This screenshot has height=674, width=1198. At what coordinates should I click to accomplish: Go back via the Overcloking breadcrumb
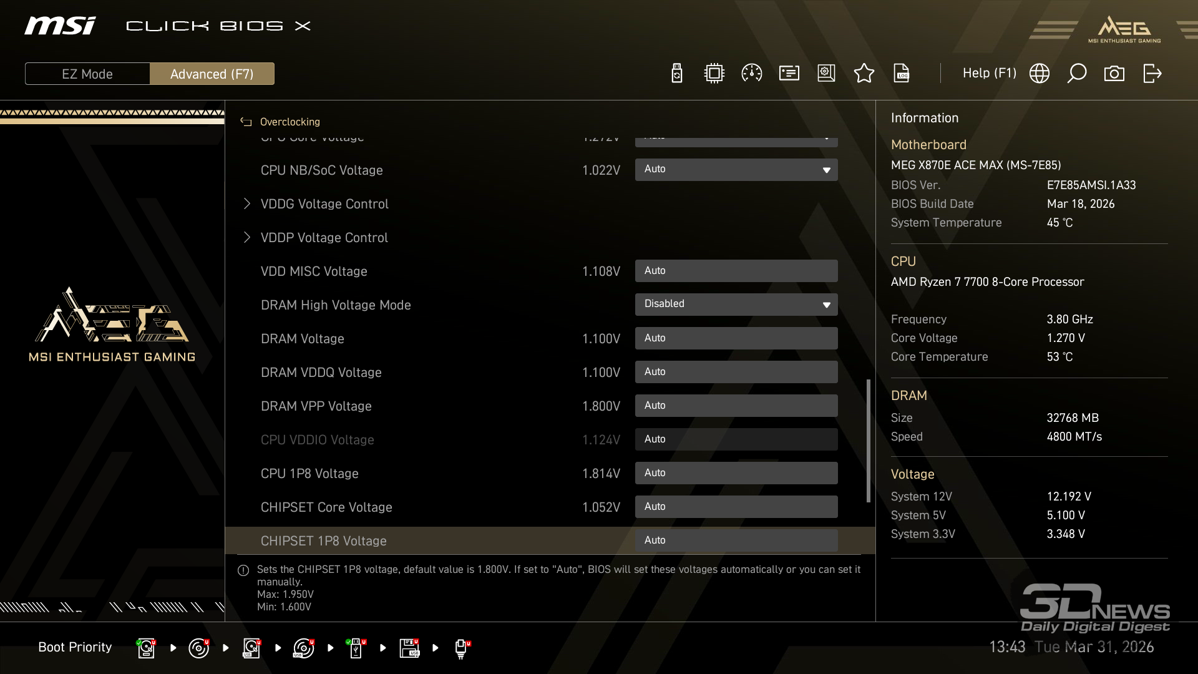[289, 122]
